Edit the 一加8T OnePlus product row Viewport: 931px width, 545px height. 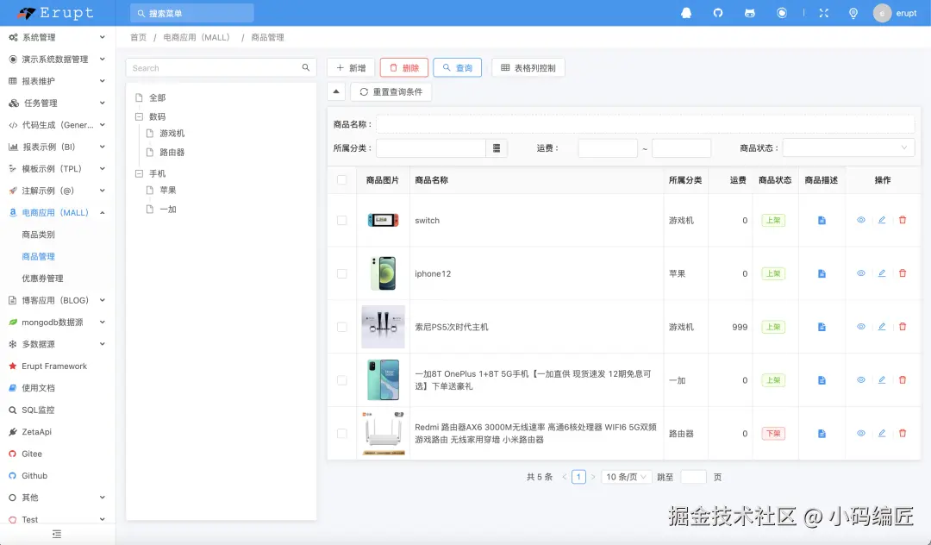coord(882,380)
